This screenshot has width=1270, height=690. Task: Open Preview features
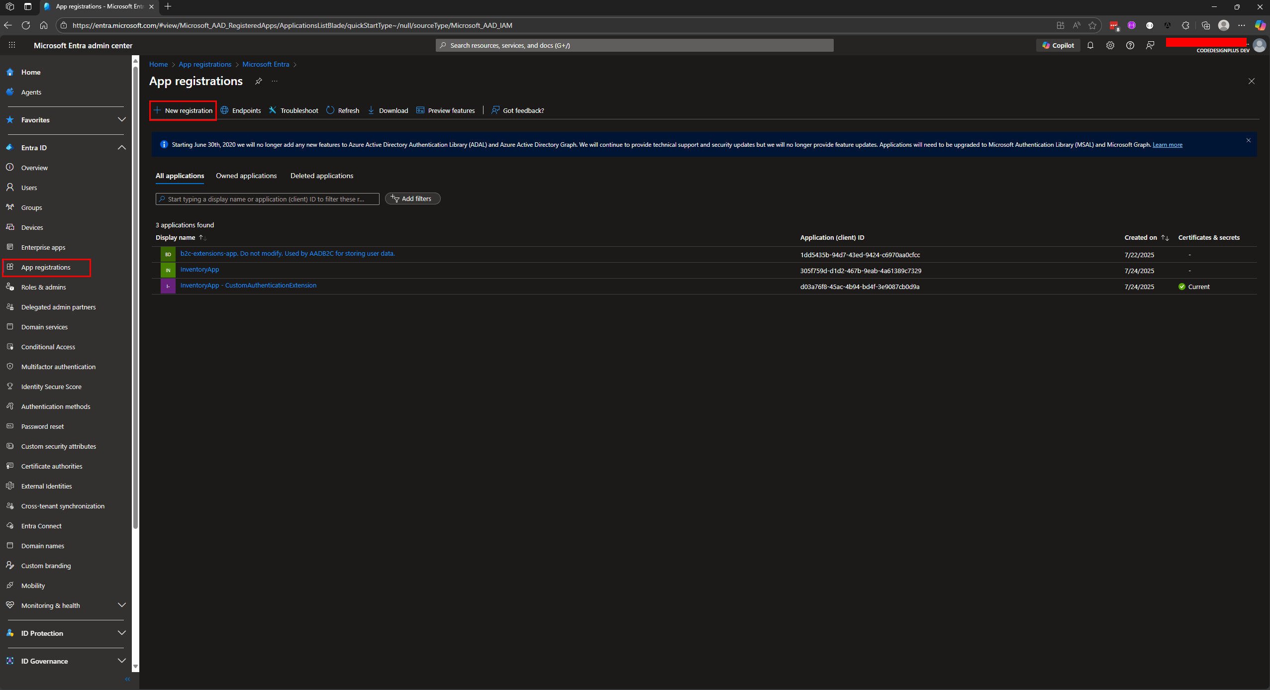click(446, 110)
